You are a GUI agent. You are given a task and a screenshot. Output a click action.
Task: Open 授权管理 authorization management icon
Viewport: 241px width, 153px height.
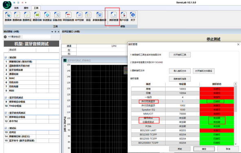click(114, 17)
